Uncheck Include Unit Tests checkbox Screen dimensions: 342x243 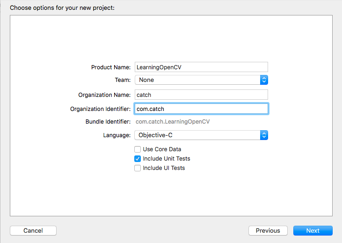138,159
